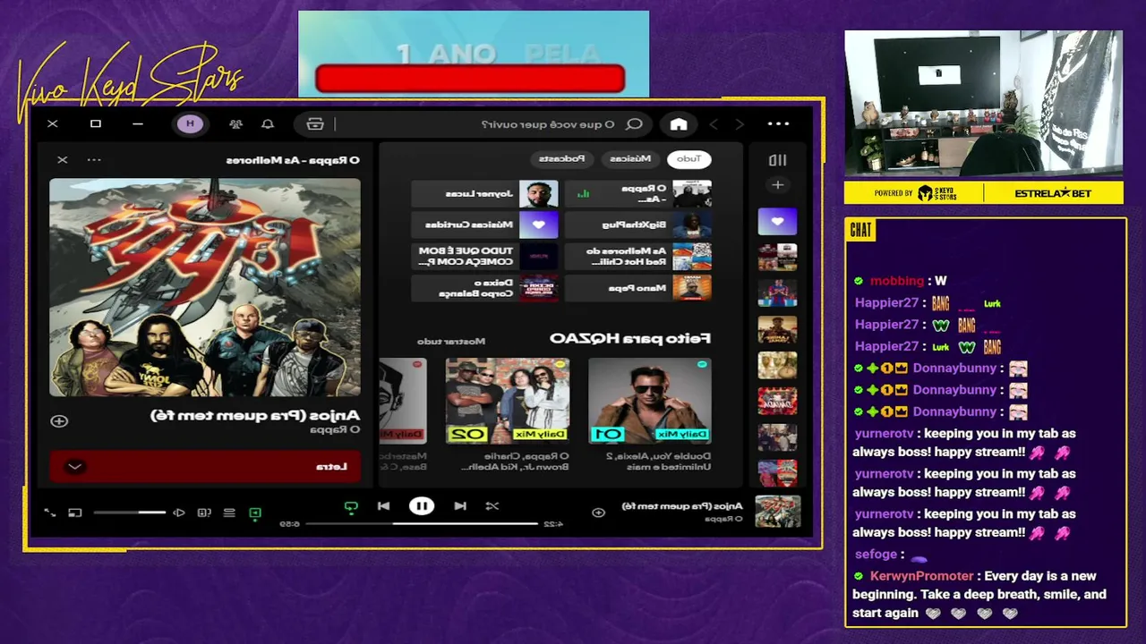Open the Daily Mix 01 card

[x=650, y=414]
